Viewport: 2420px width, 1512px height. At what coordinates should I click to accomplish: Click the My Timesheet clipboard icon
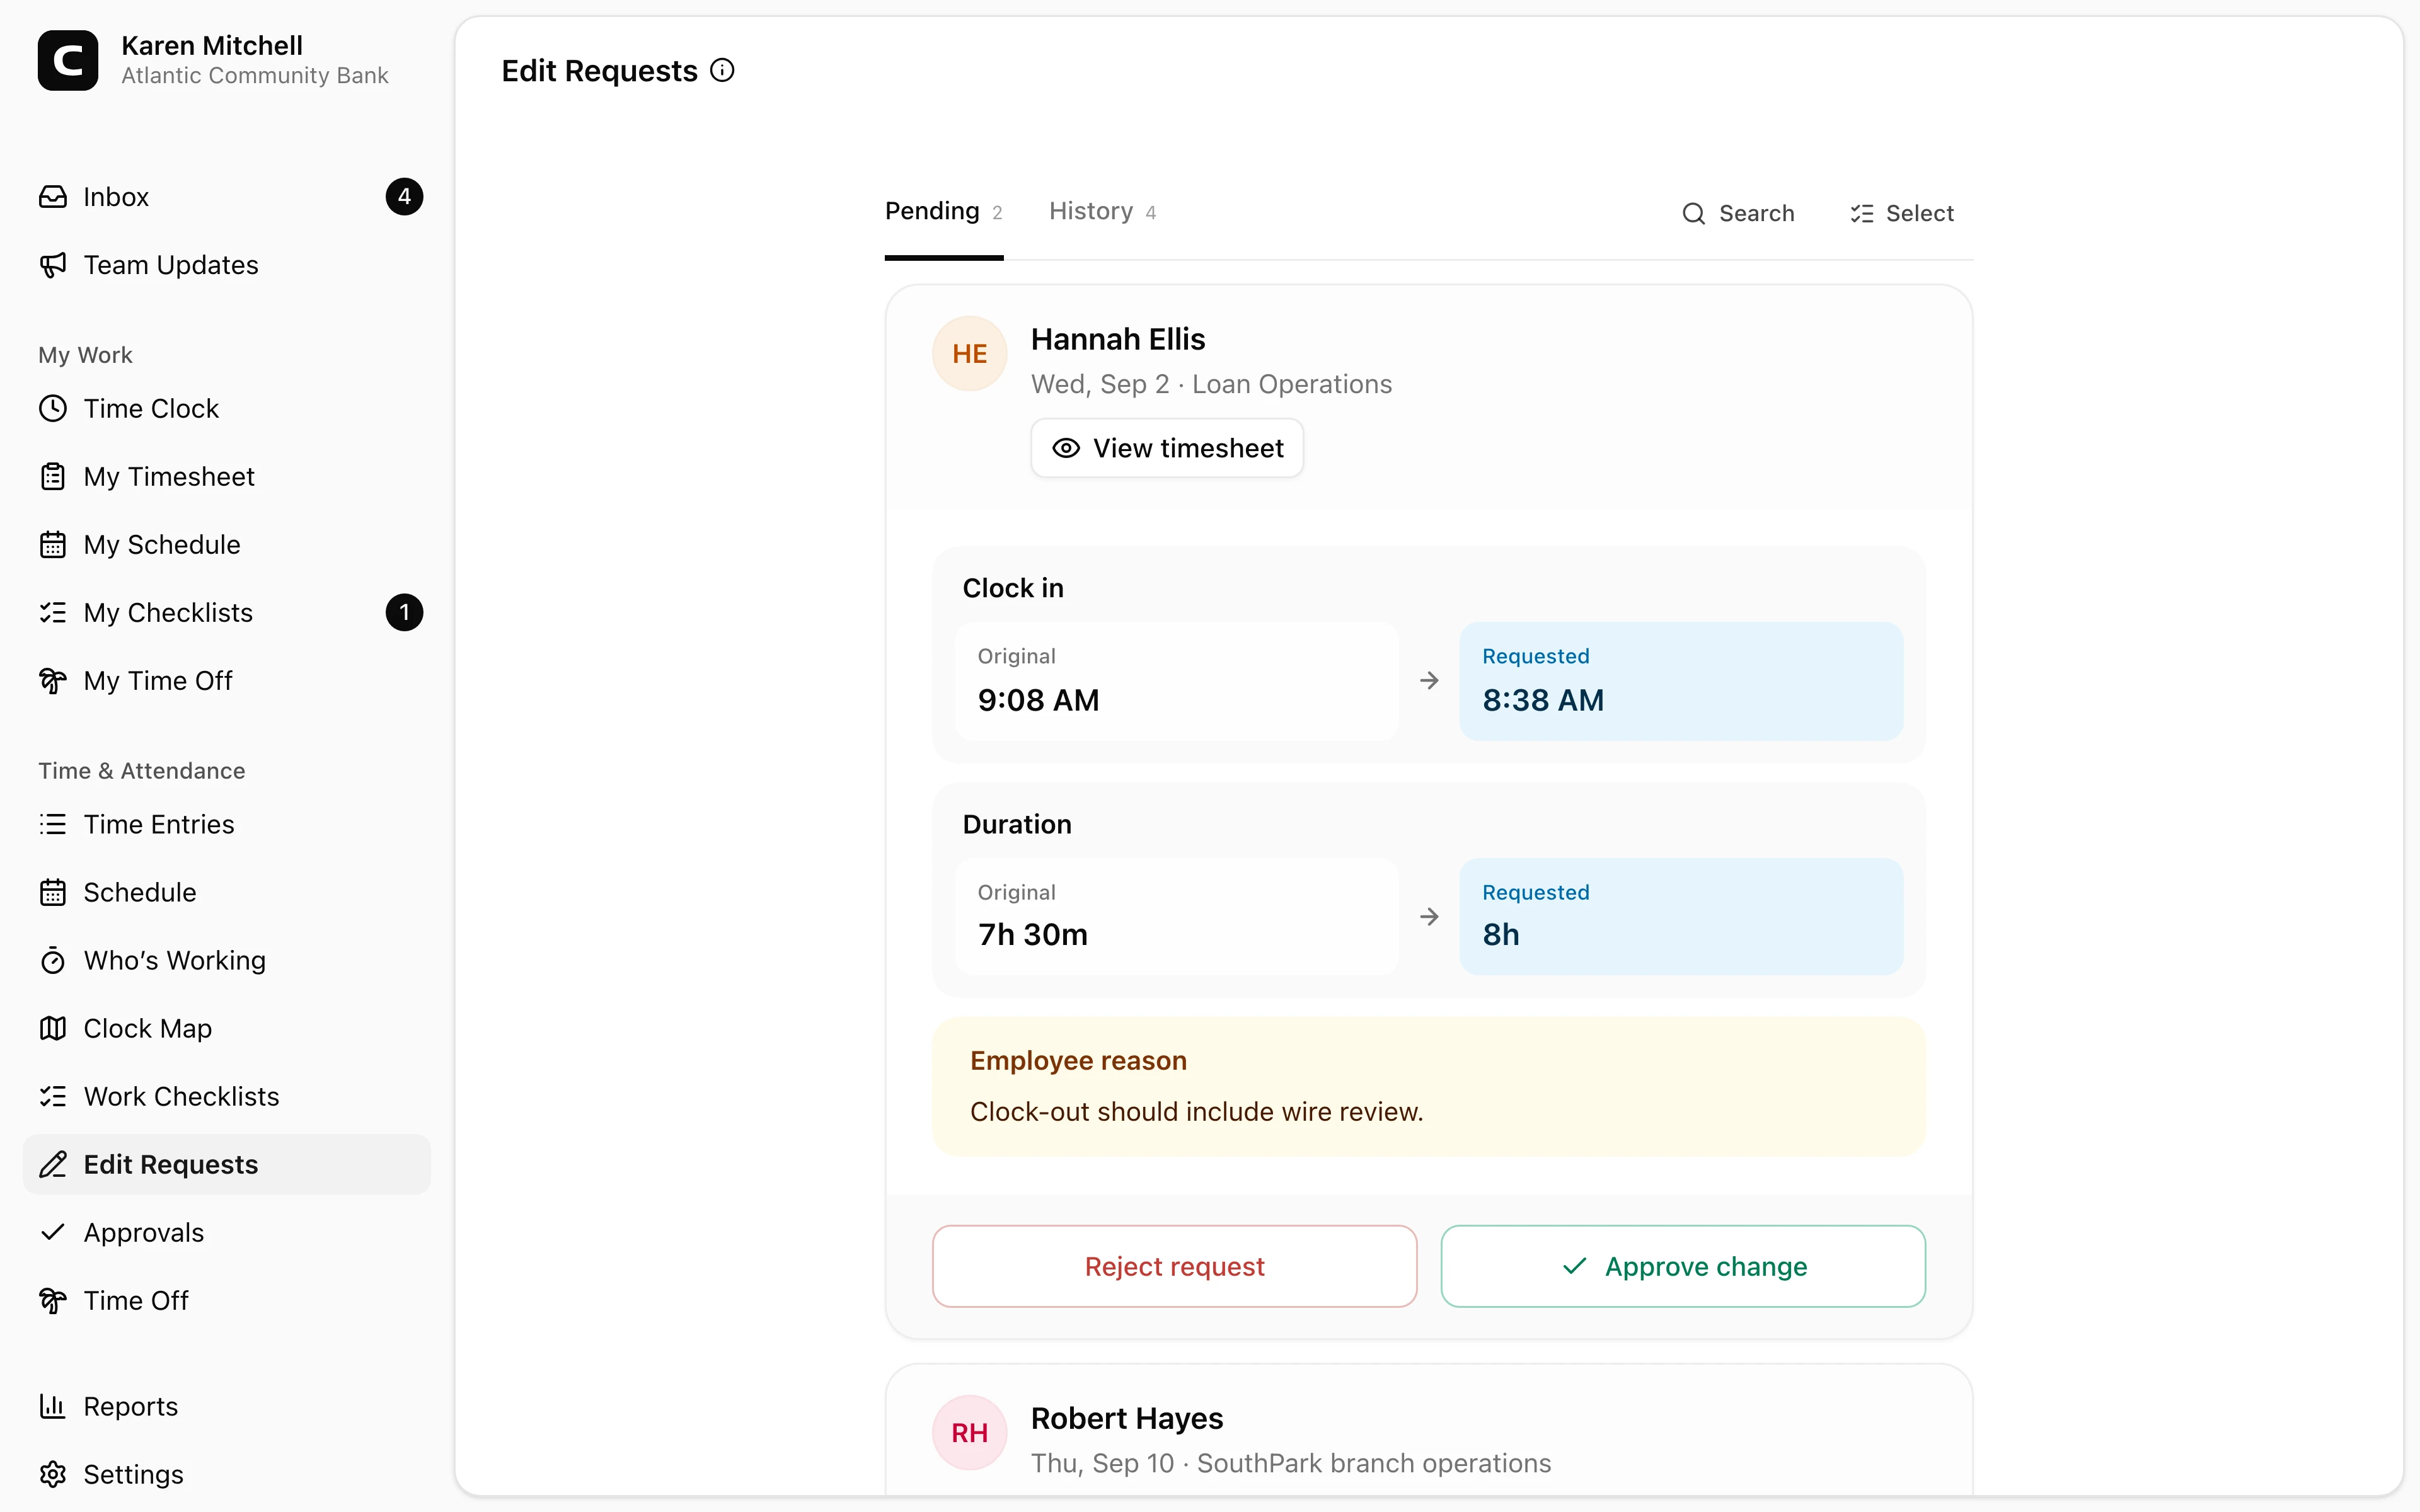coord(53,477)
